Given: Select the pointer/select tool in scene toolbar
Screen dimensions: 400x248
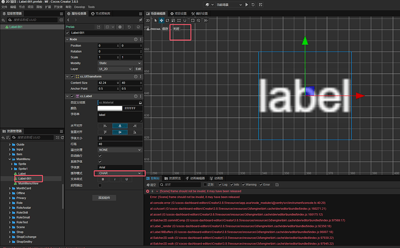Looking at the screenshot, I should click(x=155, y=20).
